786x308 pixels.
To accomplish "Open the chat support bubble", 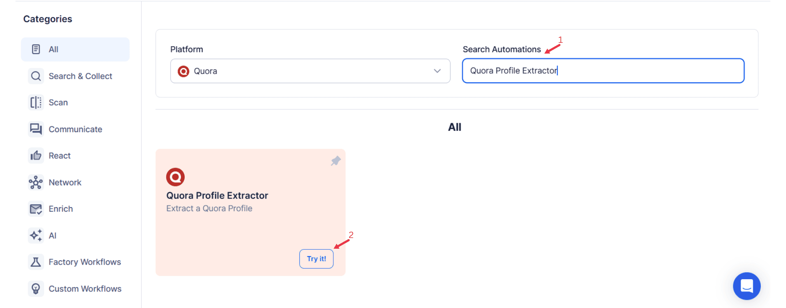I will tap(746, 286).
